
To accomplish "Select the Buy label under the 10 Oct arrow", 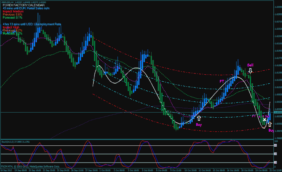I will click(199, 124).
